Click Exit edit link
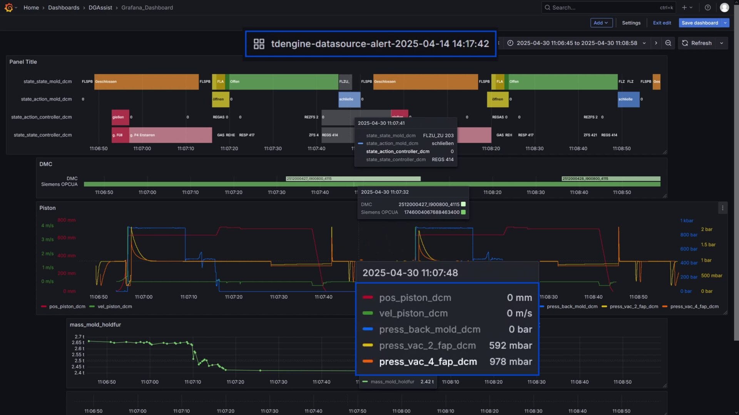This screenshot has width=739, height=415. coord(662,23)
